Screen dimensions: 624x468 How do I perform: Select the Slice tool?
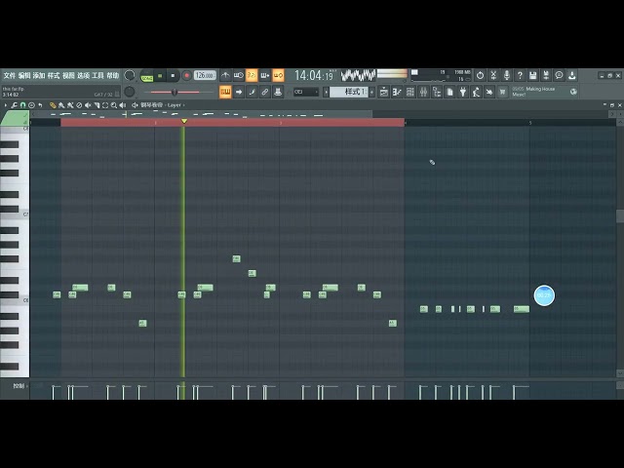tap(97, 105)
